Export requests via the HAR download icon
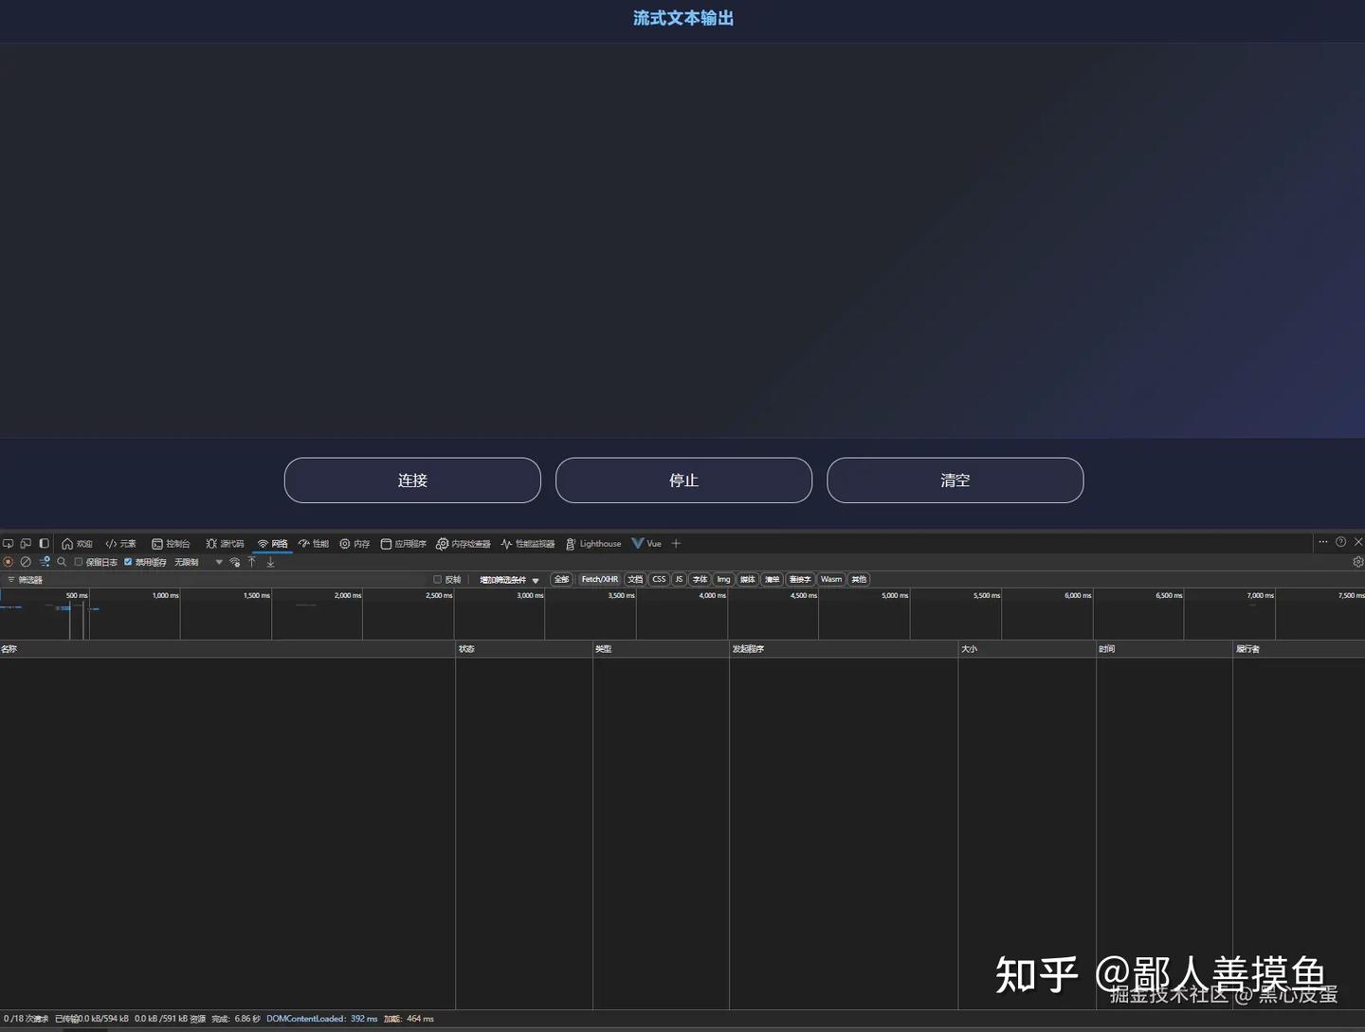The width and height of the screenshot is (1365, 1032). tap(270, 561)
